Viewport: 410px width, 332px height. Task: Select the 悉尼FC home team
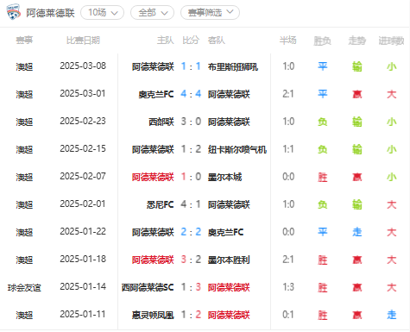(160, 204)
